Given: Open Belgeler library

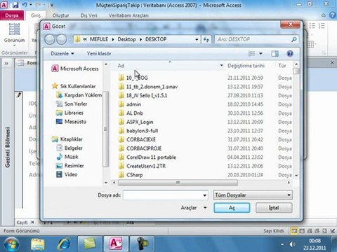Looking at the screenshot, I should click(70, 148).
